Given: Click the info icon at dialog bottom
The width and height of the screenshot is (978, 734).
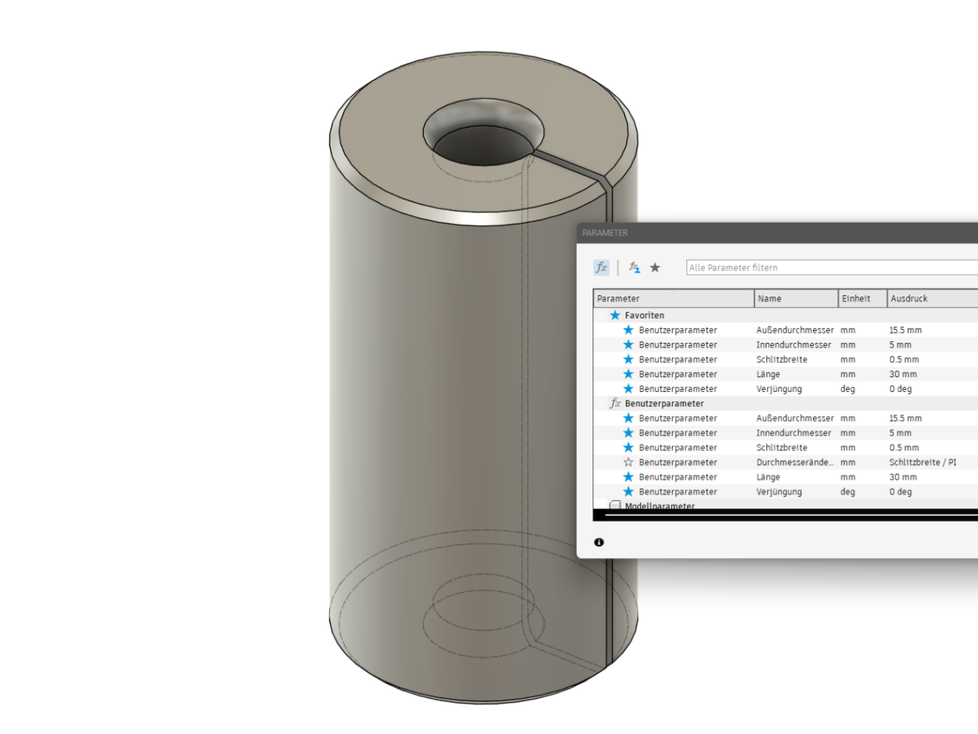Looking at the screenshot, I should (599, 542).
